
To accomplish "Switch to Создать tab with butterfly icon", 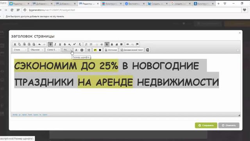I will (x=158, y=4).
